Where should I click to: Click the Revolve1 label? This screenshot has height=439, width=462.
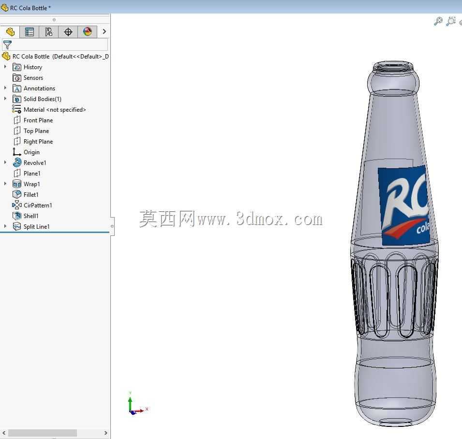[35, 162]
